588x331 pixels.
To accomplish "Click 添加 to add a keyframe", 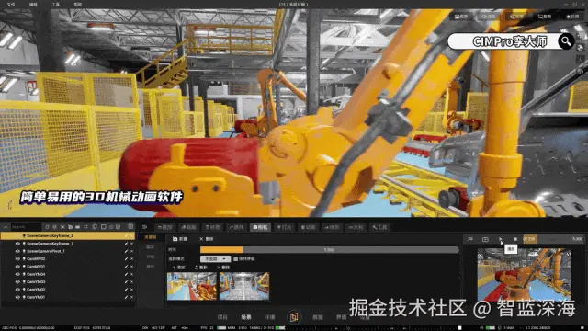I will tap(179, 268).
